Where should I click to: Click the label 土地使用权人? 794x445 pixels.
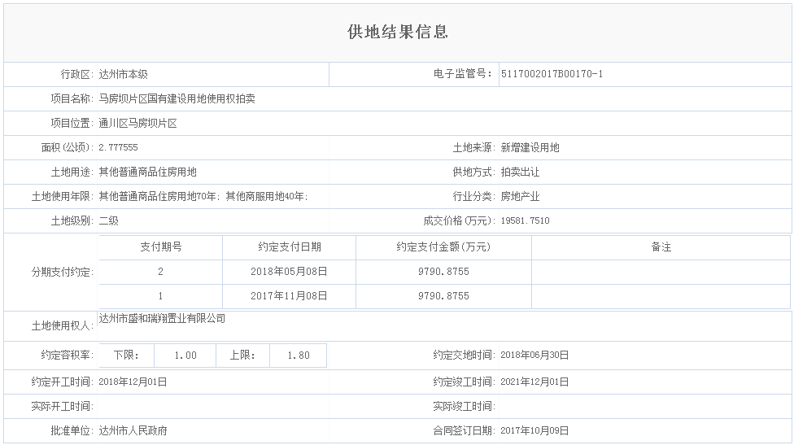tap(63, 326)
